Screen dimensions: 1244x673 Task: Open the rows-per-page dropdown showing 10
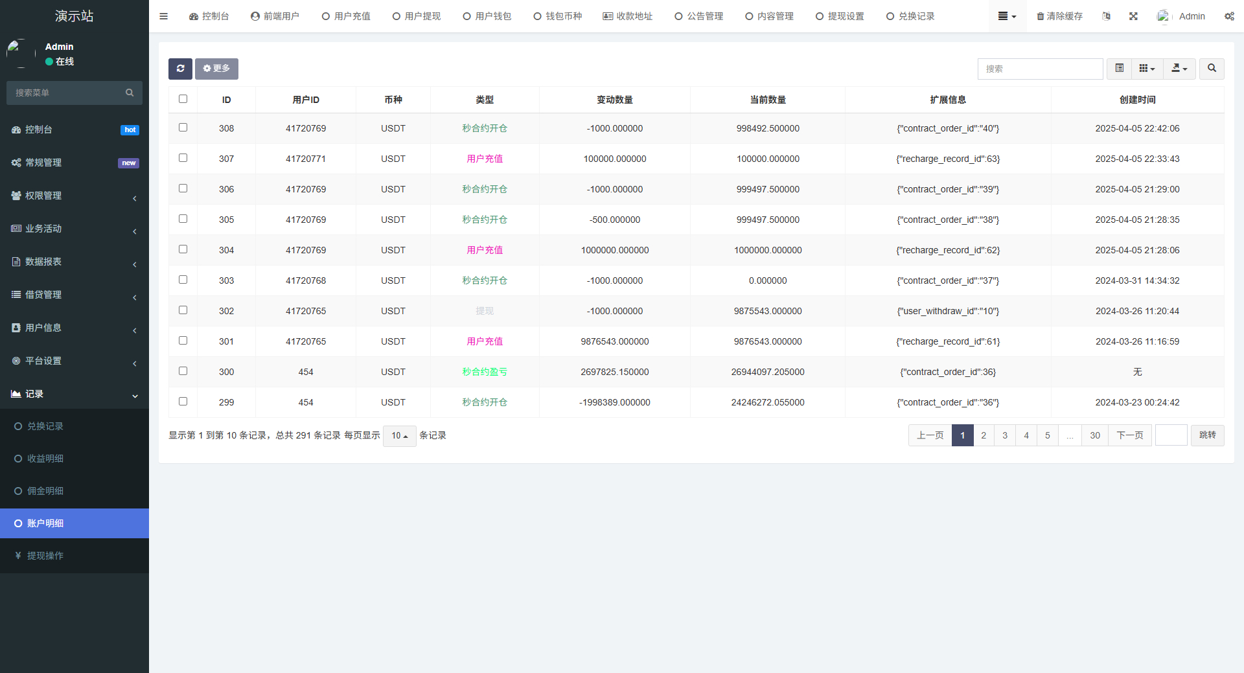tap(399, 436)
